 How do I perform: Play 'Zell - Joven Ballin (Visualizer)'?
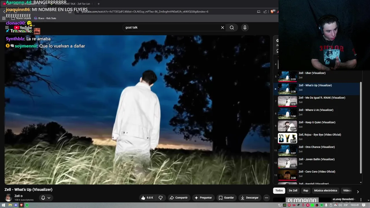(317, 159)
